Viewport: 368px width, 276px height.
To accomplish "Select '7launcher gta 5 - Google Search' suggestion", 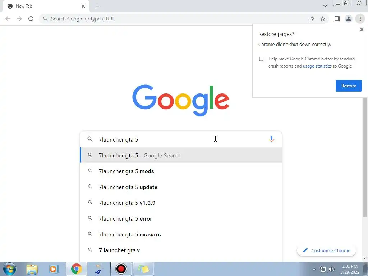I will (x=181, y=155).
